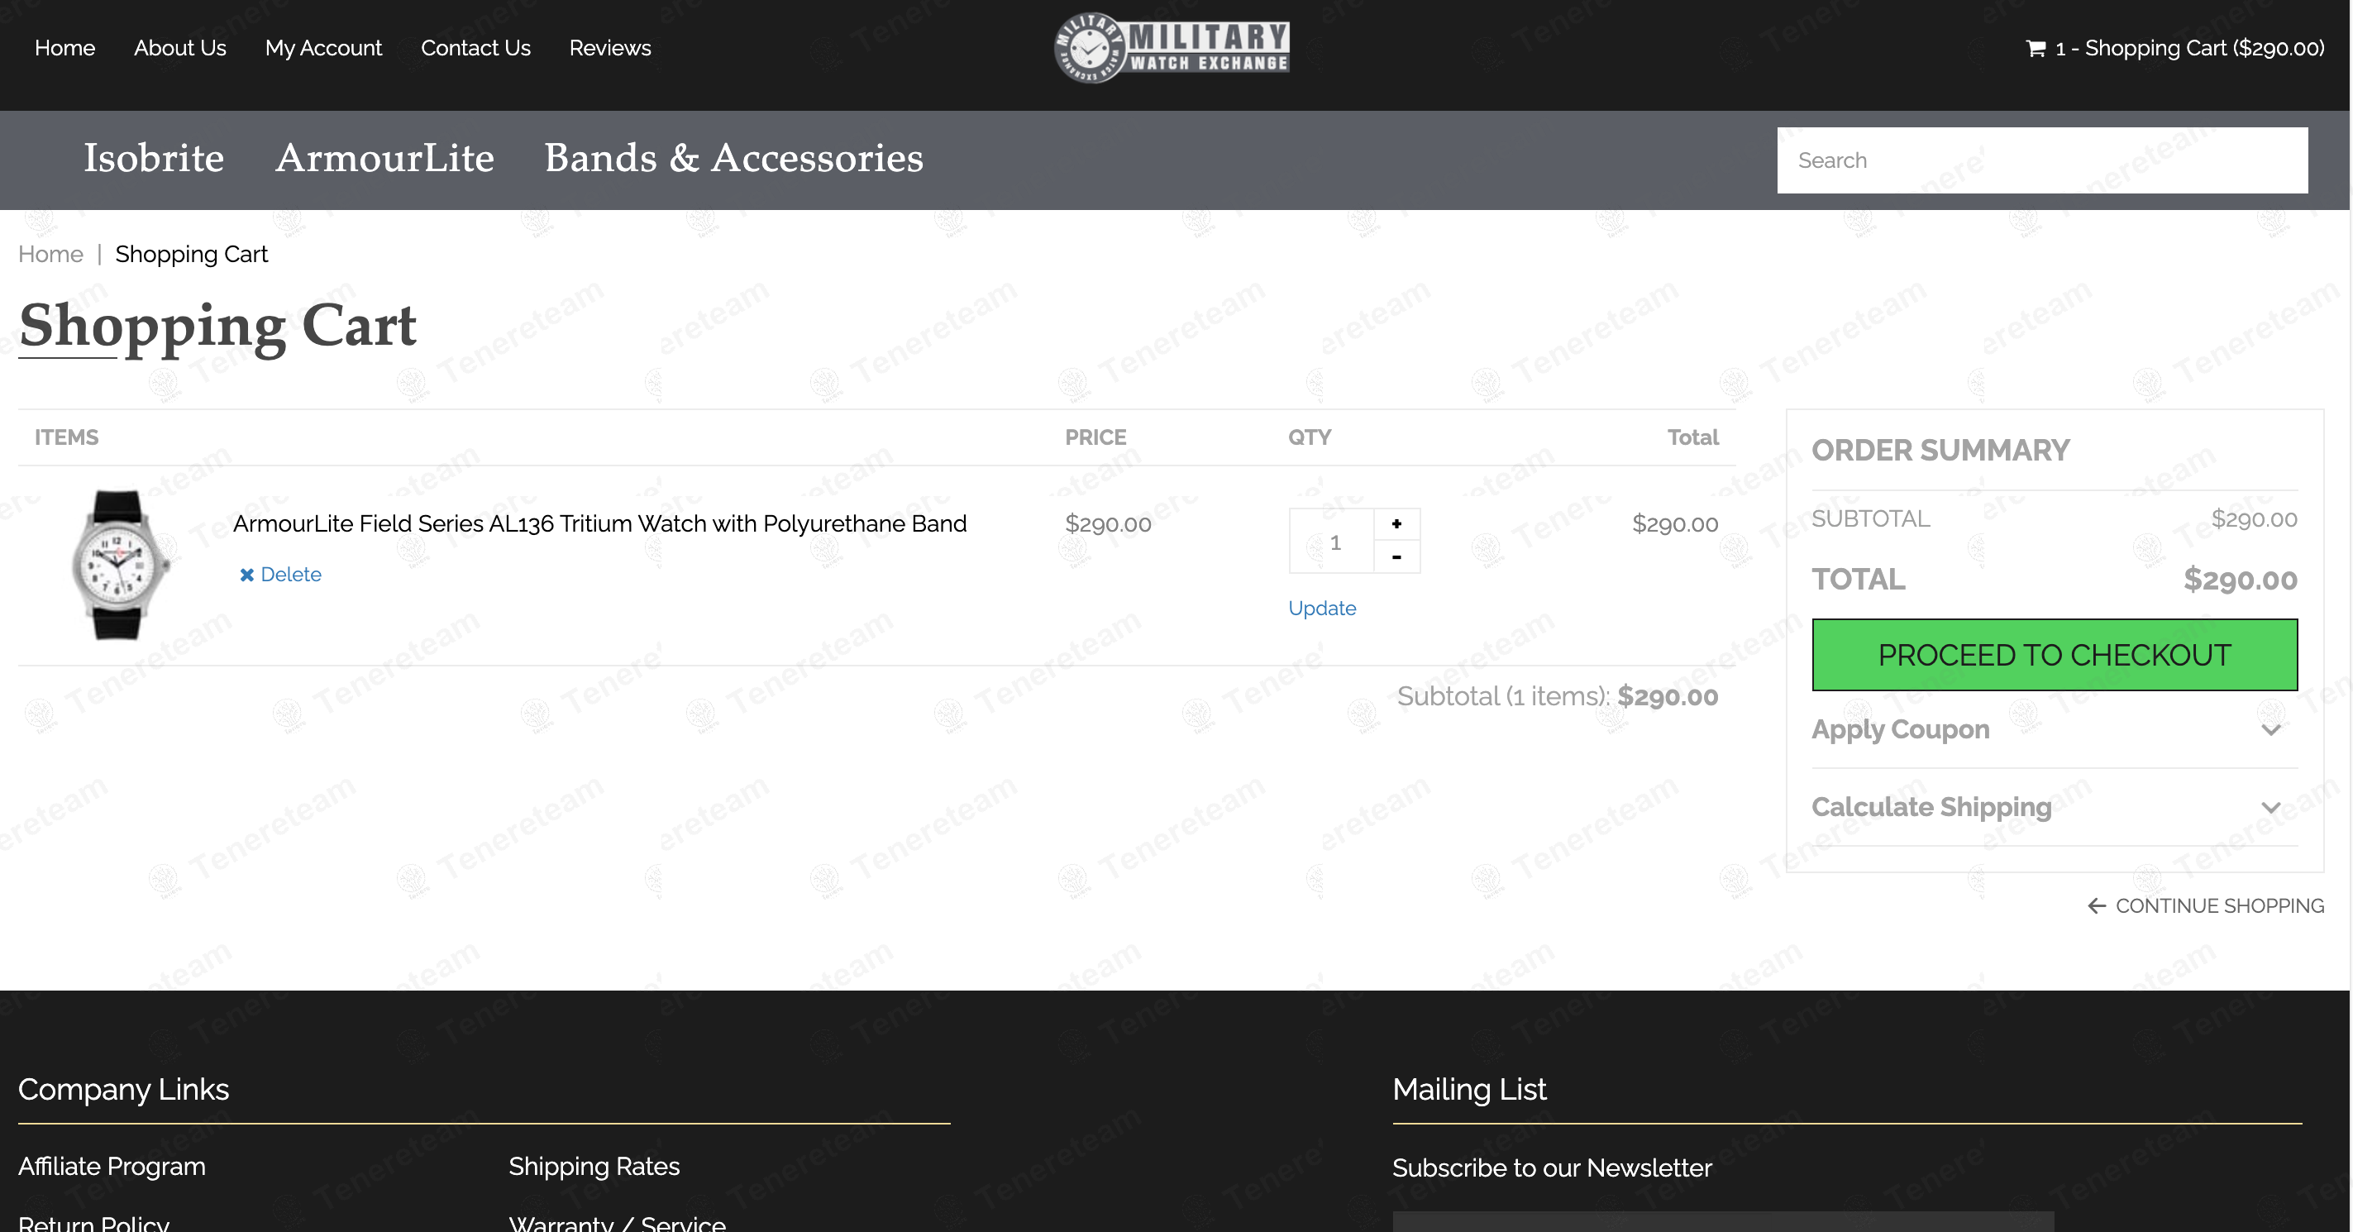Proceed to checkout with green button
Screen dimensions: 2353x1232
click(2055, 655)
